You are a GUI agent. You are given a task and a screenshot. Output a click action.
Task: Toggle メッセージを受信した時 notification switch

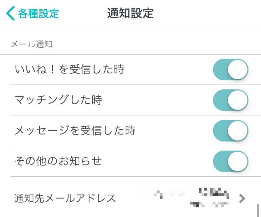[230, 131]
